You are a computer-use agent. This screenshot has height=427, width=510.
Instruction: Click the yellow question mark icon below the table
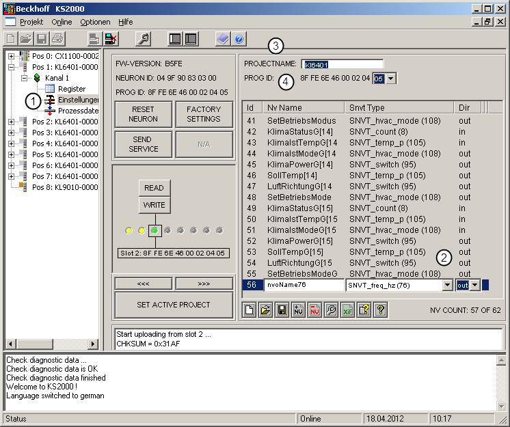coord(380,310)
